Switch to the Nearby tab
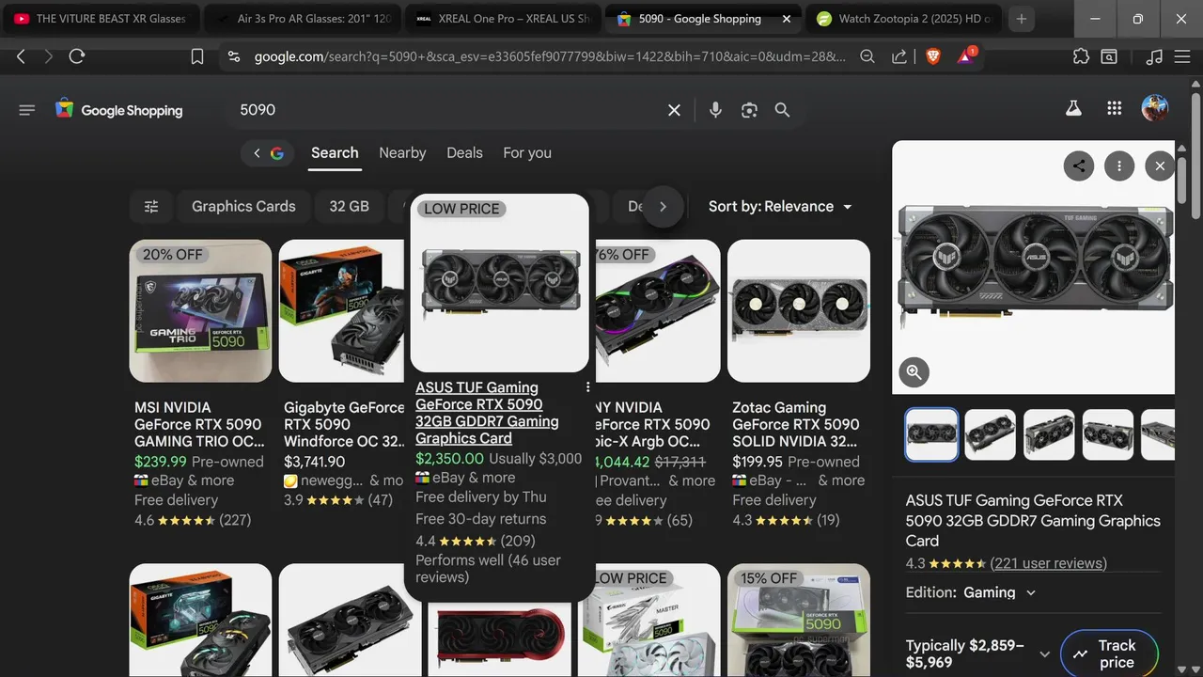 click(402, 153)
